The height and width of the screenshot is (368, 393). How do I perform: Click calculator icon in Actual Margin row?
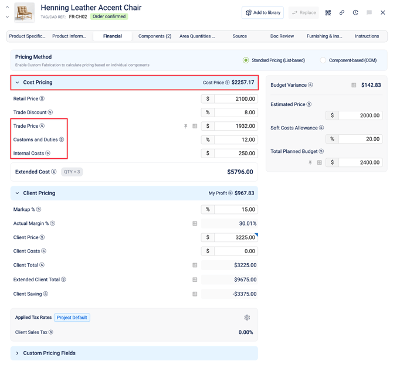(195, 223)
